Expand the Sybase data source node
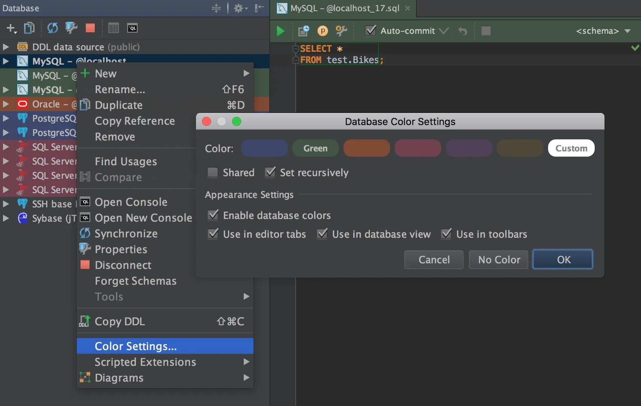This screenshot has width=641, height=406. coord(6,218)
